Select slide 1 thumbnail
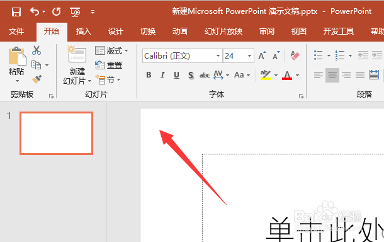Viewport: 384px width, 242px height. pos(56,133)
